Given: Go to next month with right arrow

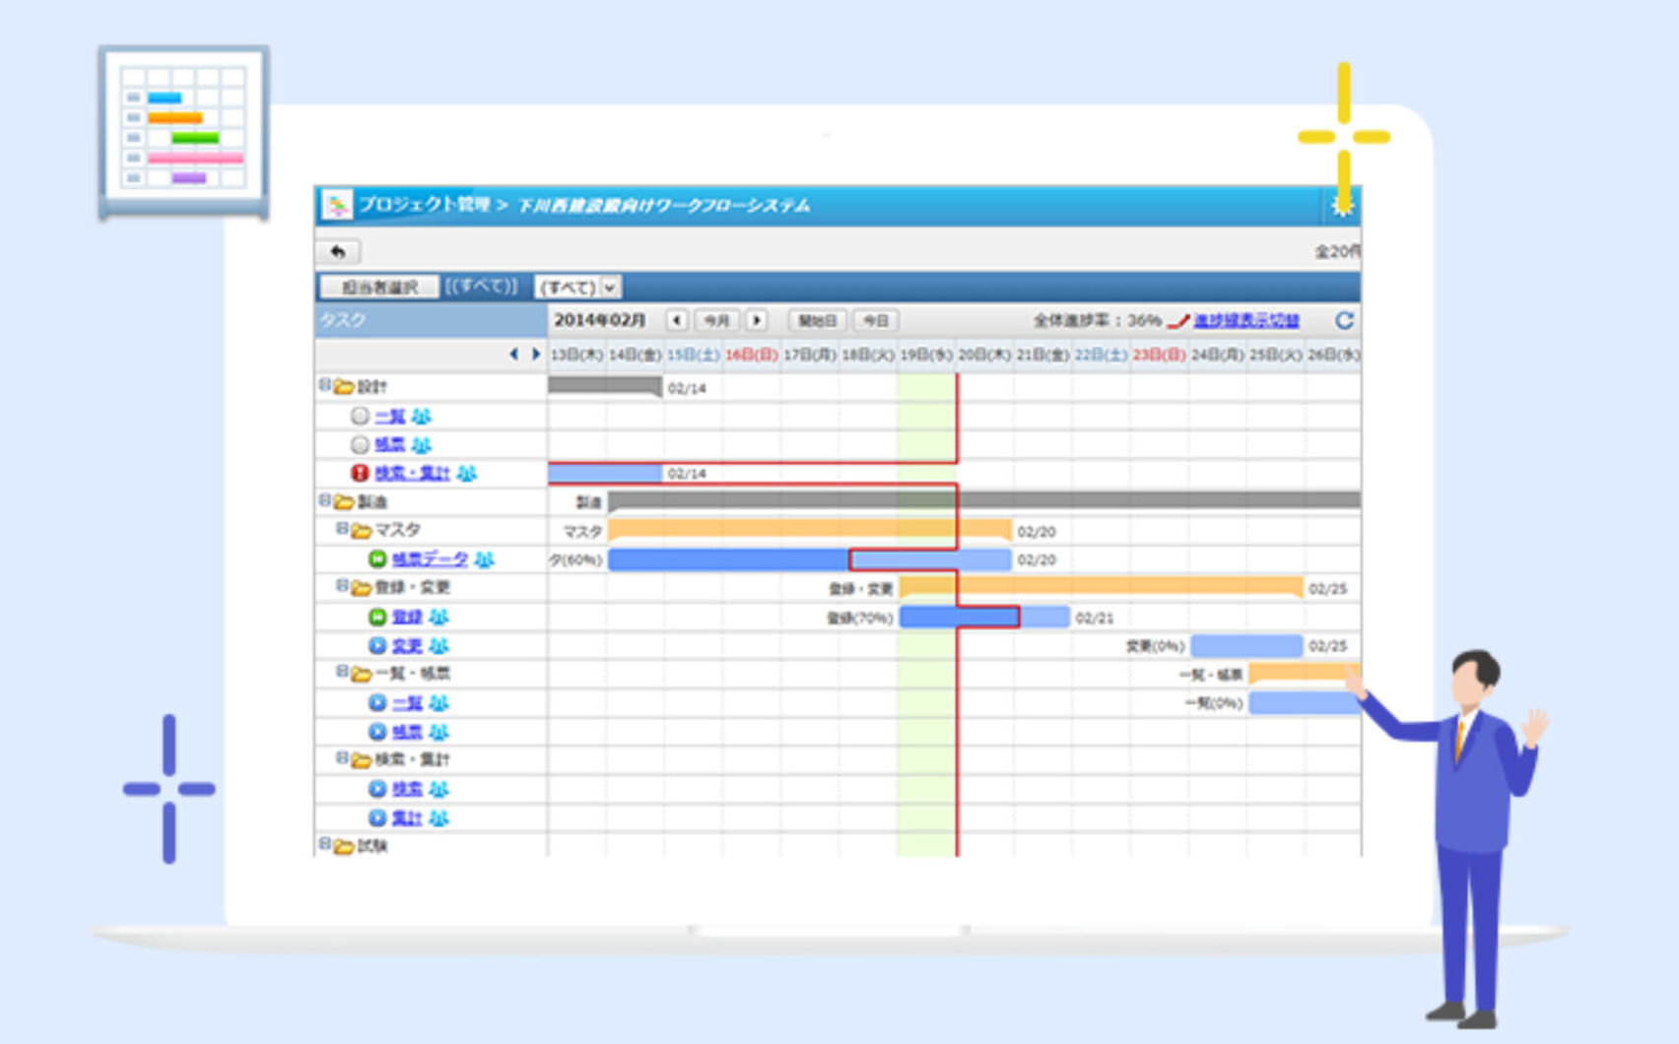Looking at the screenshot, I should [x=757, y=320].
